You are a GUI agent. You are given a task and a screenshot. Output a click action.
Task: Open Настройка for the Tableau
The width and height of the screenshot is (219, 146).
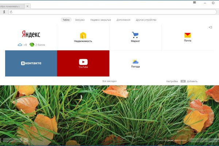[172, 81]
